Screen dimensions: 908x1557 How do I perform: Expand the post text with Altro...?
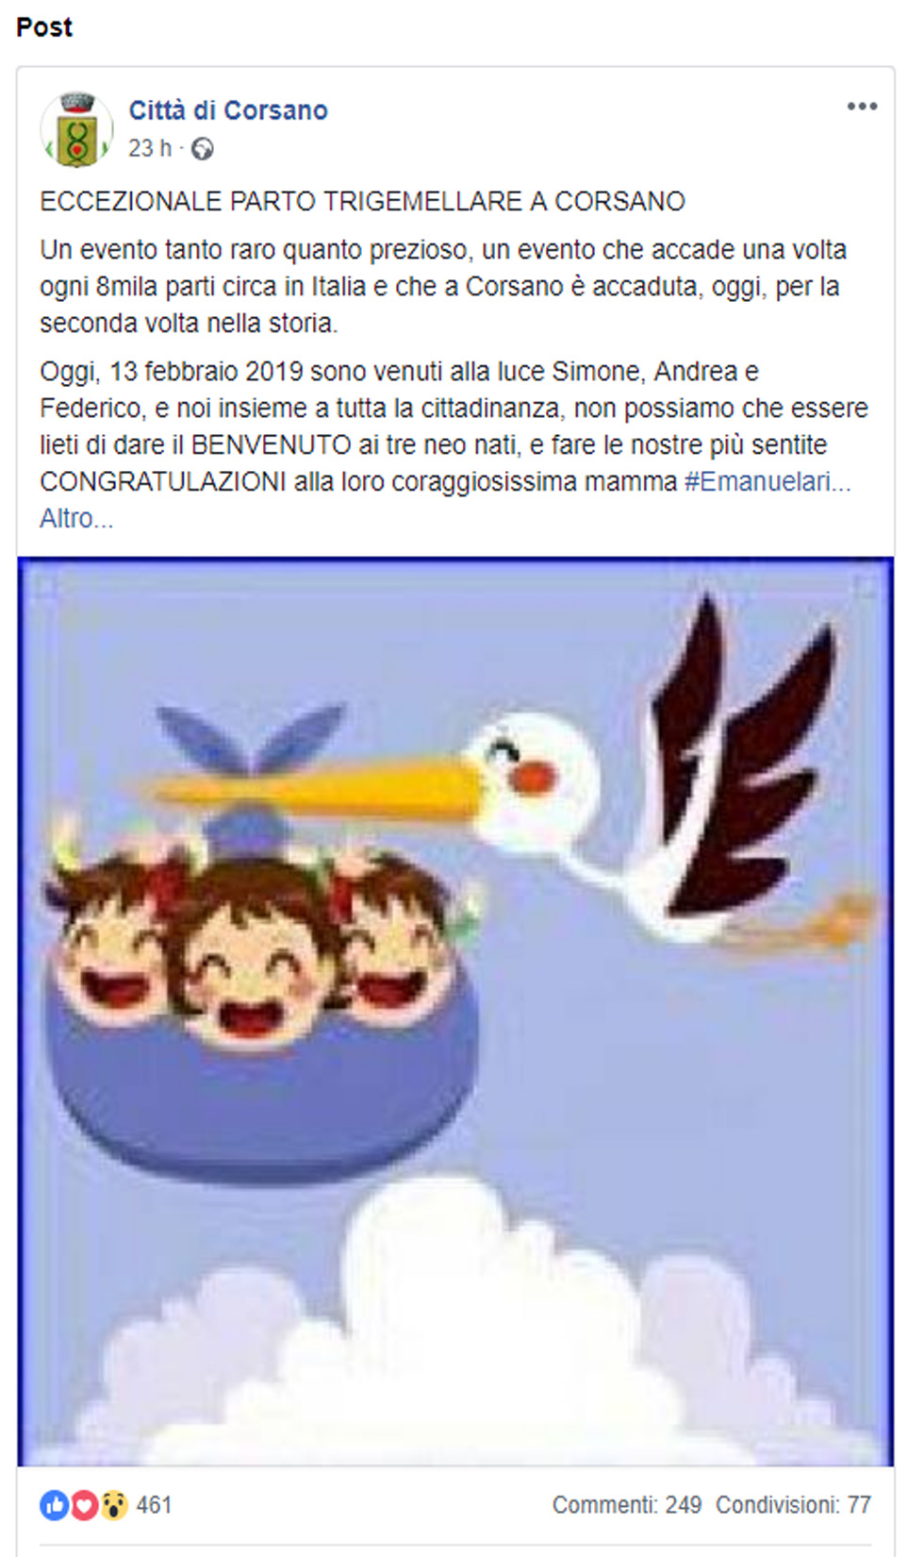76,519
